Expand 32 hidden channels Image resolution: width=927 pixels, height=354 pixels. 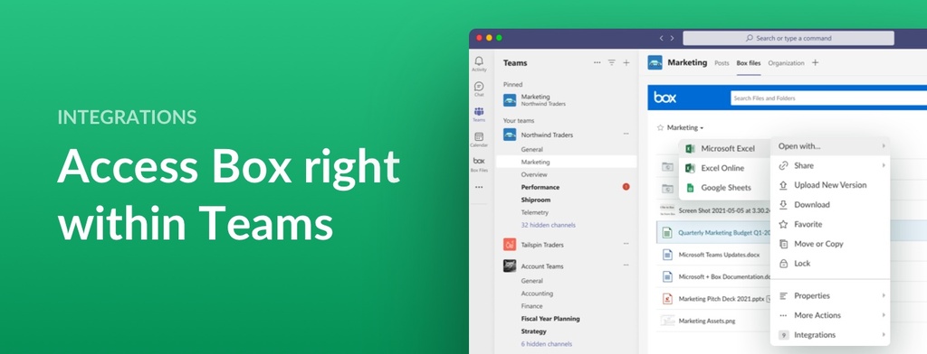tap(548, 226)
